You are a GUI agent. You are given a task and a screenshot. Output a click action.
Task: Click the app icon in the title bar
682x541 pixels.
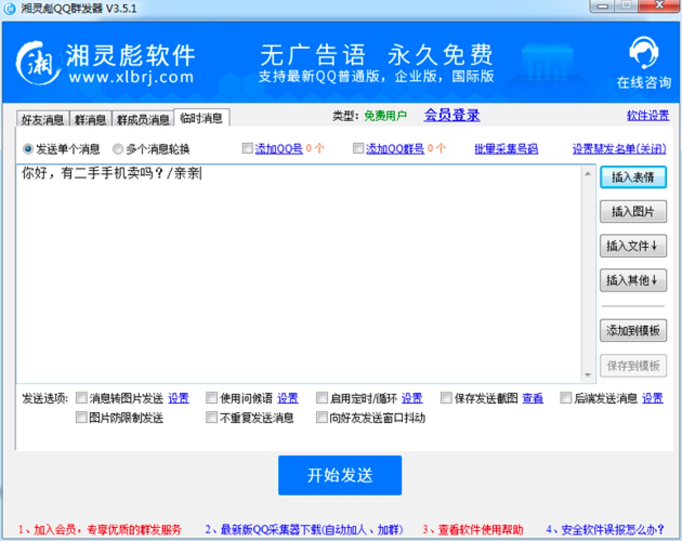(x=9, y=9)
